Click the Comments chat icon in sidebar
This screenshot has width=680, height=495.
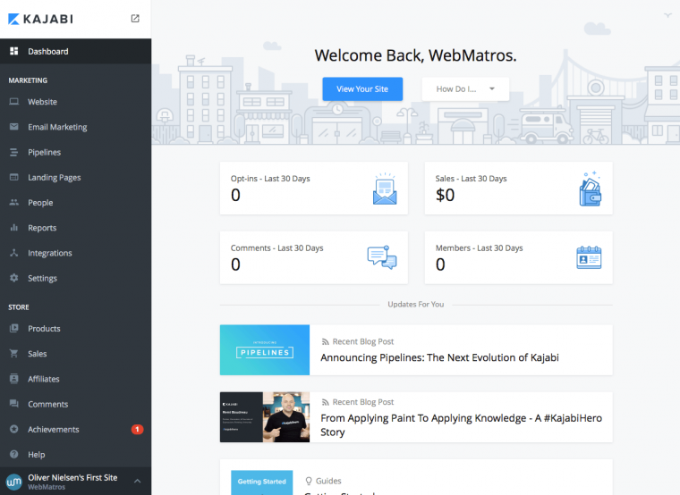[x=14, y=404]
